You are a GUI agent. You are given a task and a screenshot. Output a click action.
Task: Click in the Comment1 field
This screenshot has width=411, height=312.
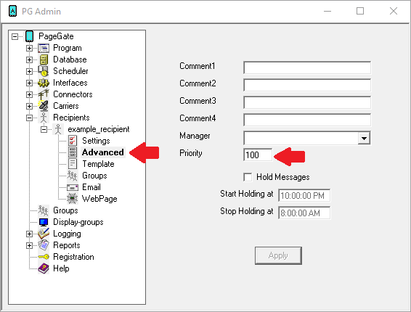307,68
